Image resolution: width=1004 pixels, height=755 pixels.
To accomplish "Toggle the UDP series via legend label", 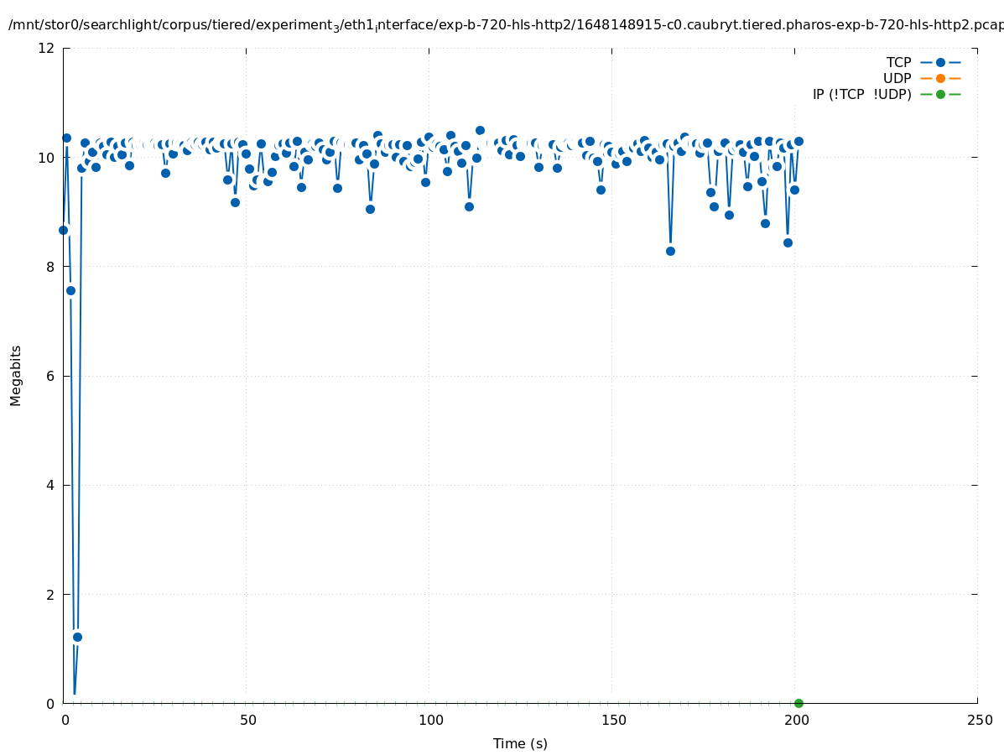I will click(x=897, y=78).
